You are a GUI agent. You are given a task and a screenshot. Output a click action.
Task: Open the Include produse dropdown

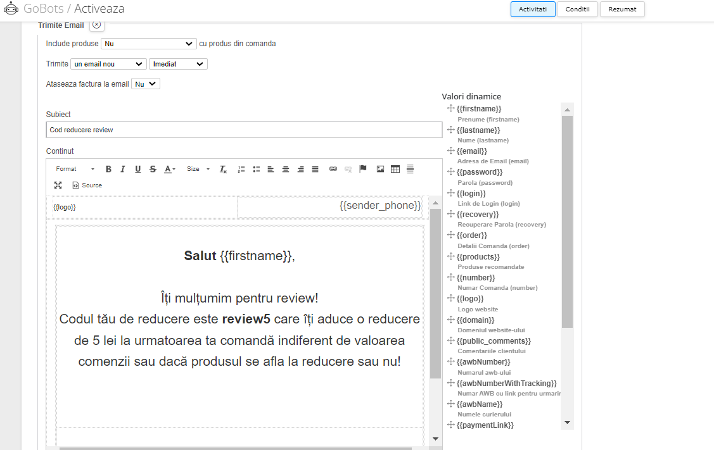(148, 44)
